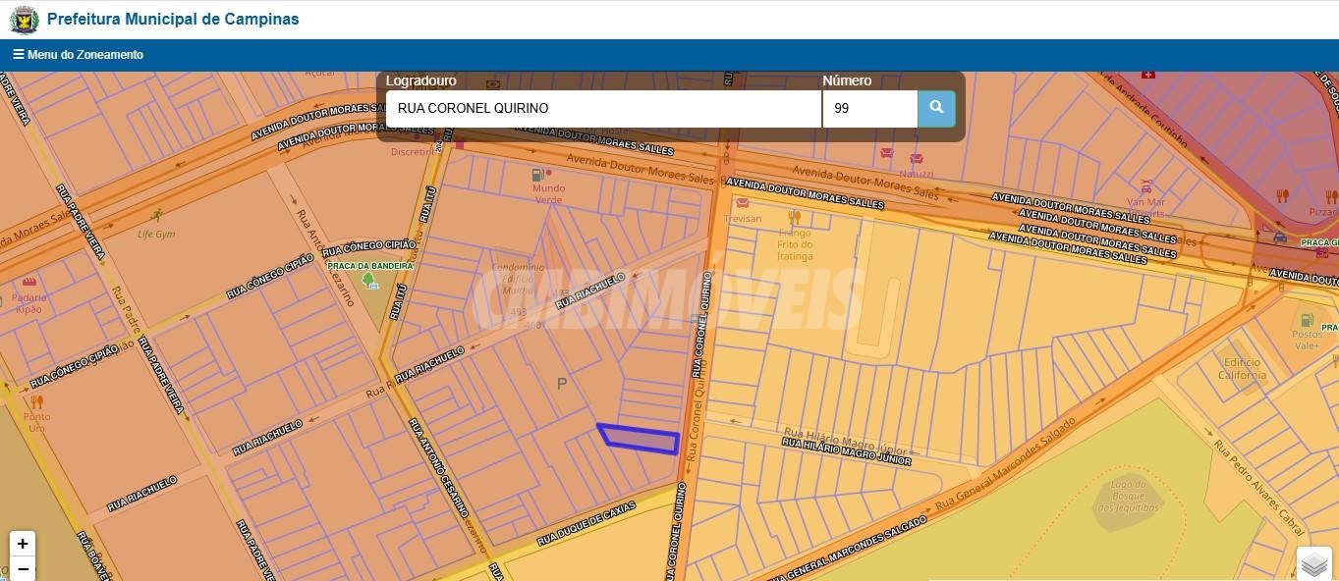Focus the Logradouro street name field

(602, 108)
